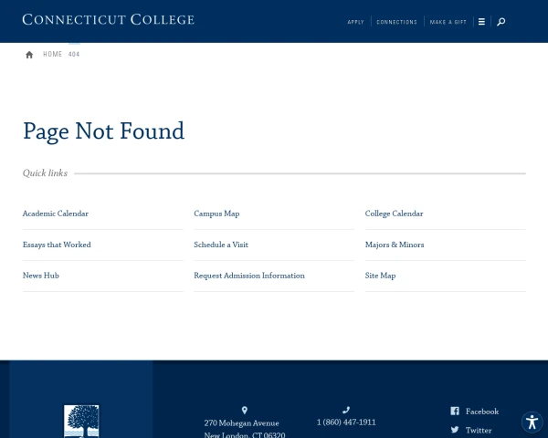
Task: Open Connections in the top navigation
Action: (x=396, y=22)
